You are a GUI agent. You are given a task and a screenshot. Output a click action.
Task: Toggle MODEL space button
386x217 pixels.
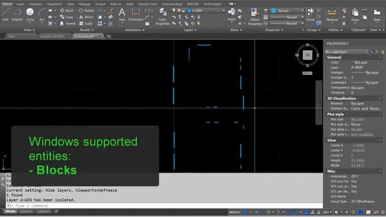click(x=235, y=212)
